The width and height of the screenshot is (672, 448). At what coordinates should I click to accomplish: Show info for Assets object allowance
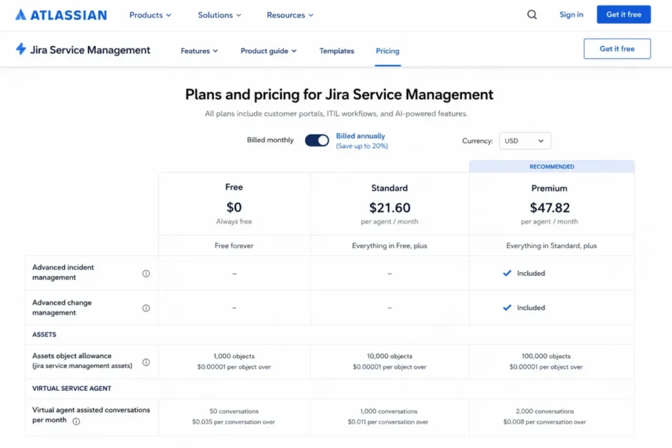(x=146, y=362)
